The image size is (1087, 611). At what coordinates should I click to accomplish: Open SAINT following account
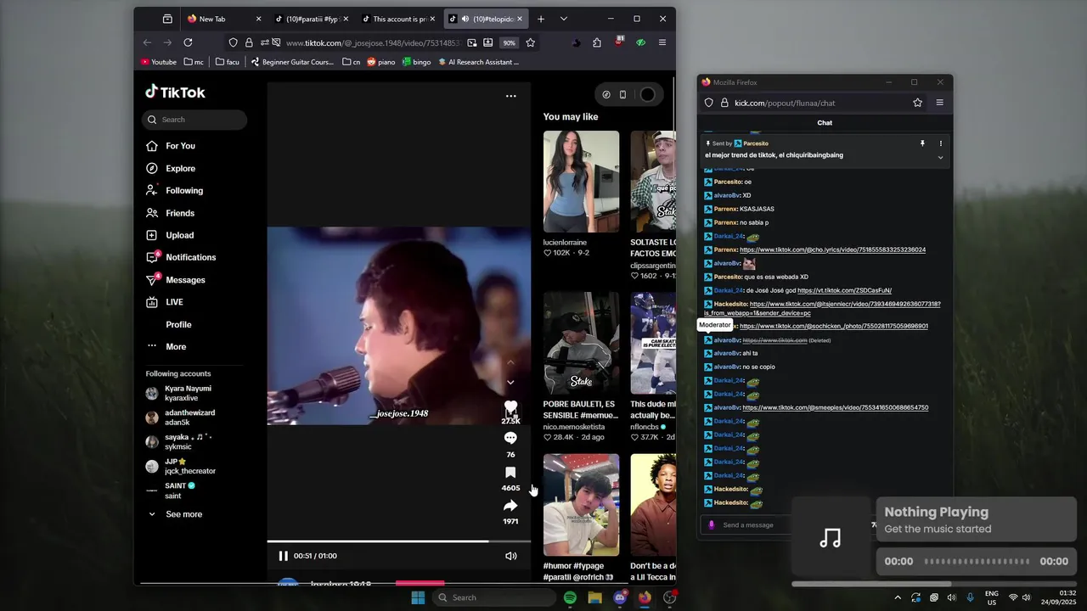pyautogui.click(x=172, y=490)
